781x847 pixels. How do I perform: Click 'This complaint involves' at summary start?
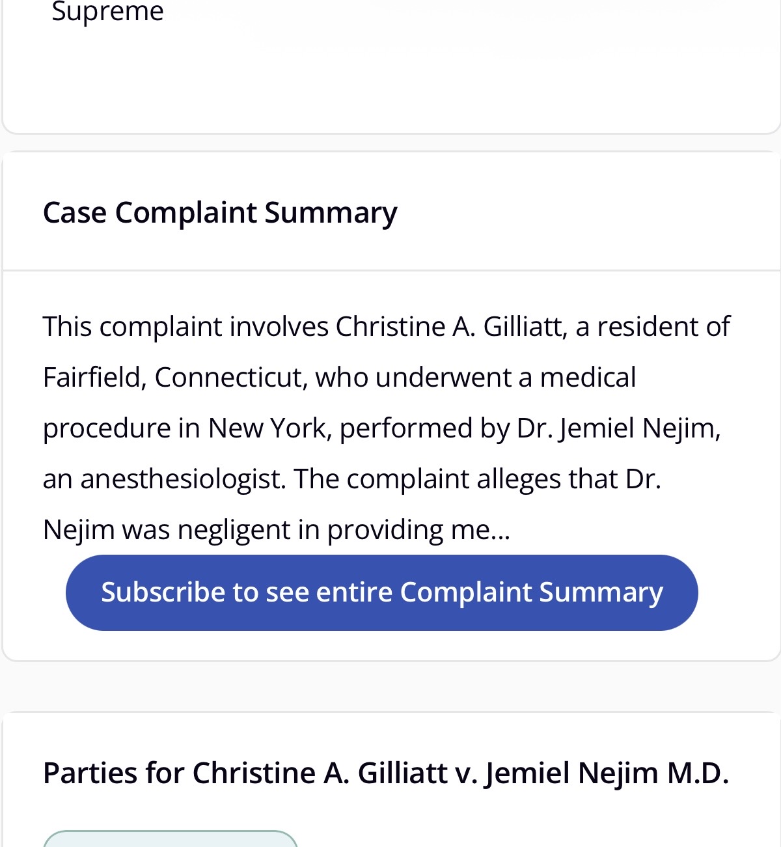185,327
